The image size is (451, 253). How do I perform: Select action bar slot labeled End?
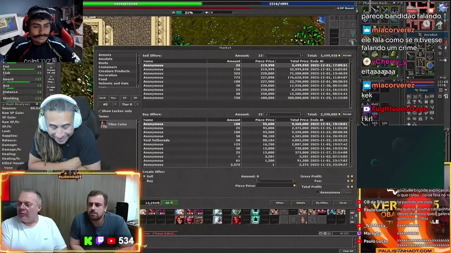click(189, 220)
